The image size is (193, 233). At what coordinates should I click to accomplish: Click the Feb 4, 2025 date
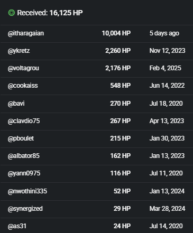coord(166,68)
